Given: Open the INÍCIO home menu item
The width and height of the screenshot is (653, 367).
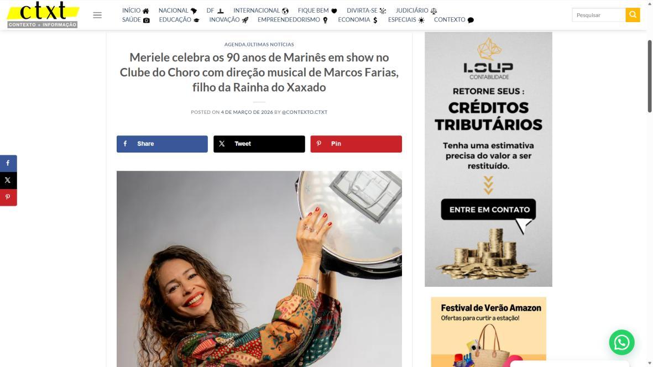Looking at the screenshot, I should (x=135, y=11).
